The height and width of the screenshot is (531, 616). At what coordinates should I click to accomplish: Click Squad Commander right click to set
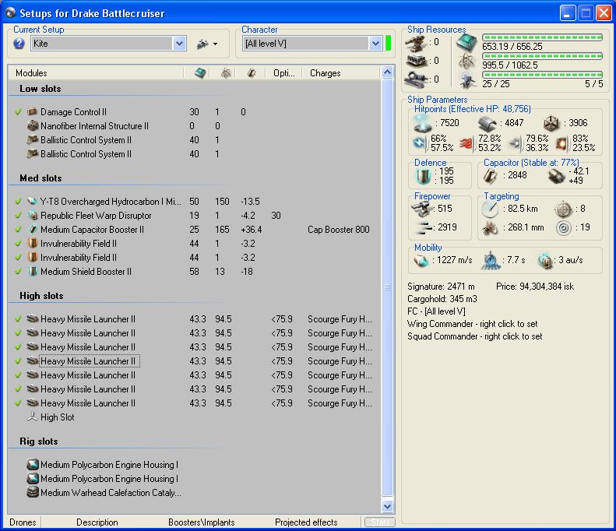click(474, 336)
